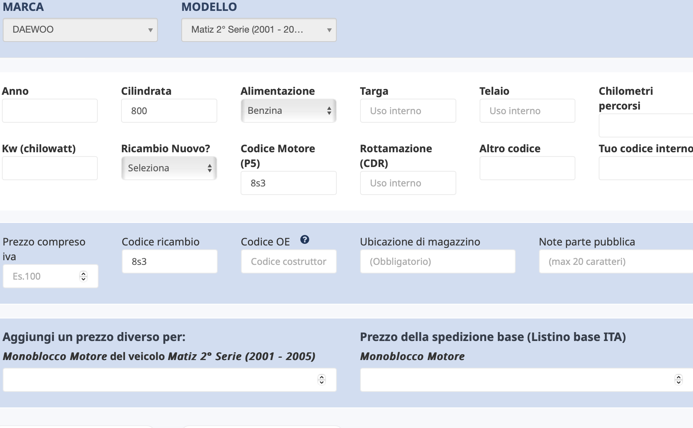This screenshot has height=428, width=693.
Task: Click the Aggiungi un prezzo diverso input field
Action: click(170, 380)
